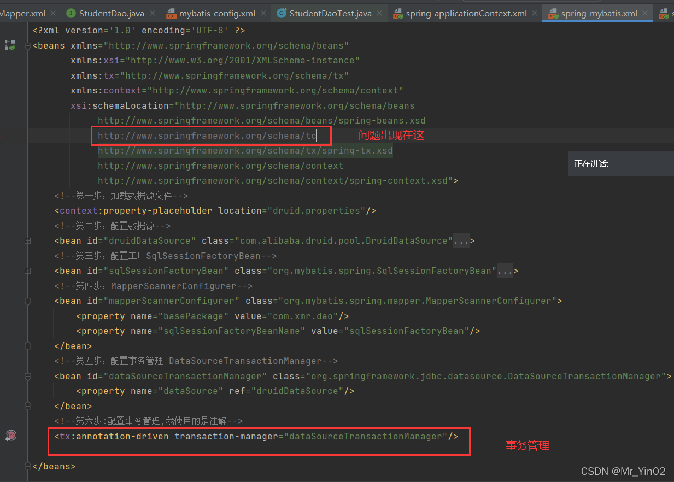Click the MyBatis icon on mybatis-config.xml tab

172,12
